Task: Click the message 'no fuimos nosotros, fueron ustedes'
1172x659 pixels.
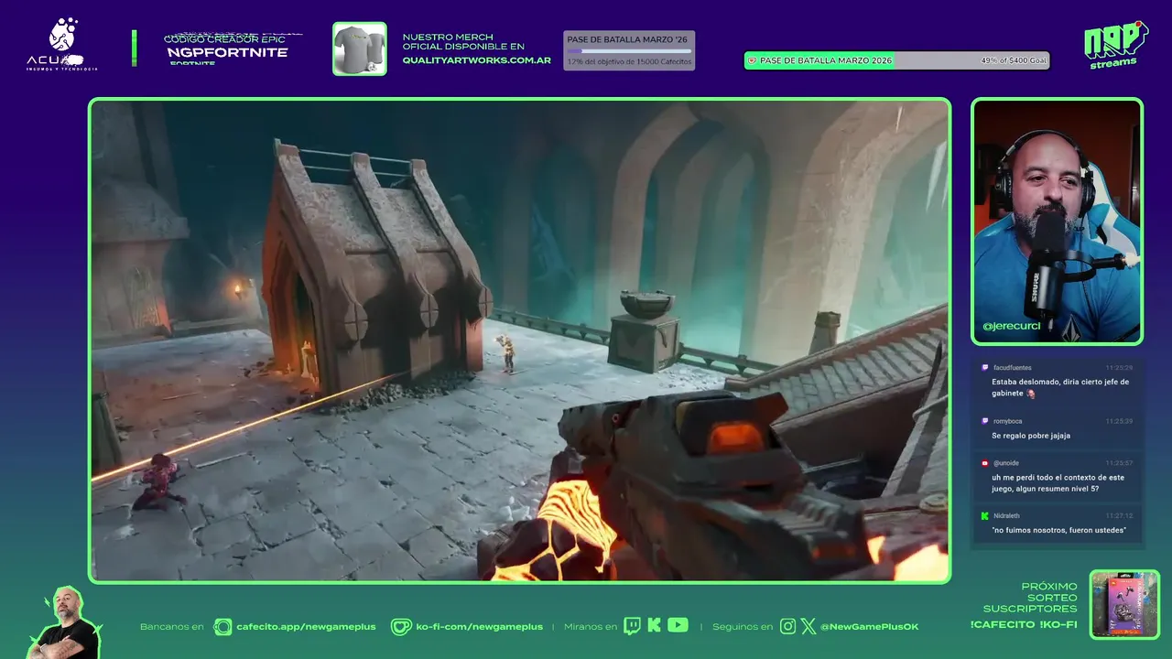Action: tap(1059, 531)
